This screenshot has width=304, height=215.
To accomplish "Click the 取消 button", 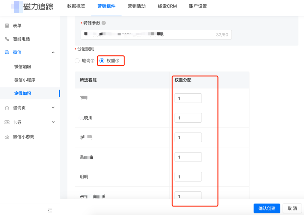I will (292, 208).
